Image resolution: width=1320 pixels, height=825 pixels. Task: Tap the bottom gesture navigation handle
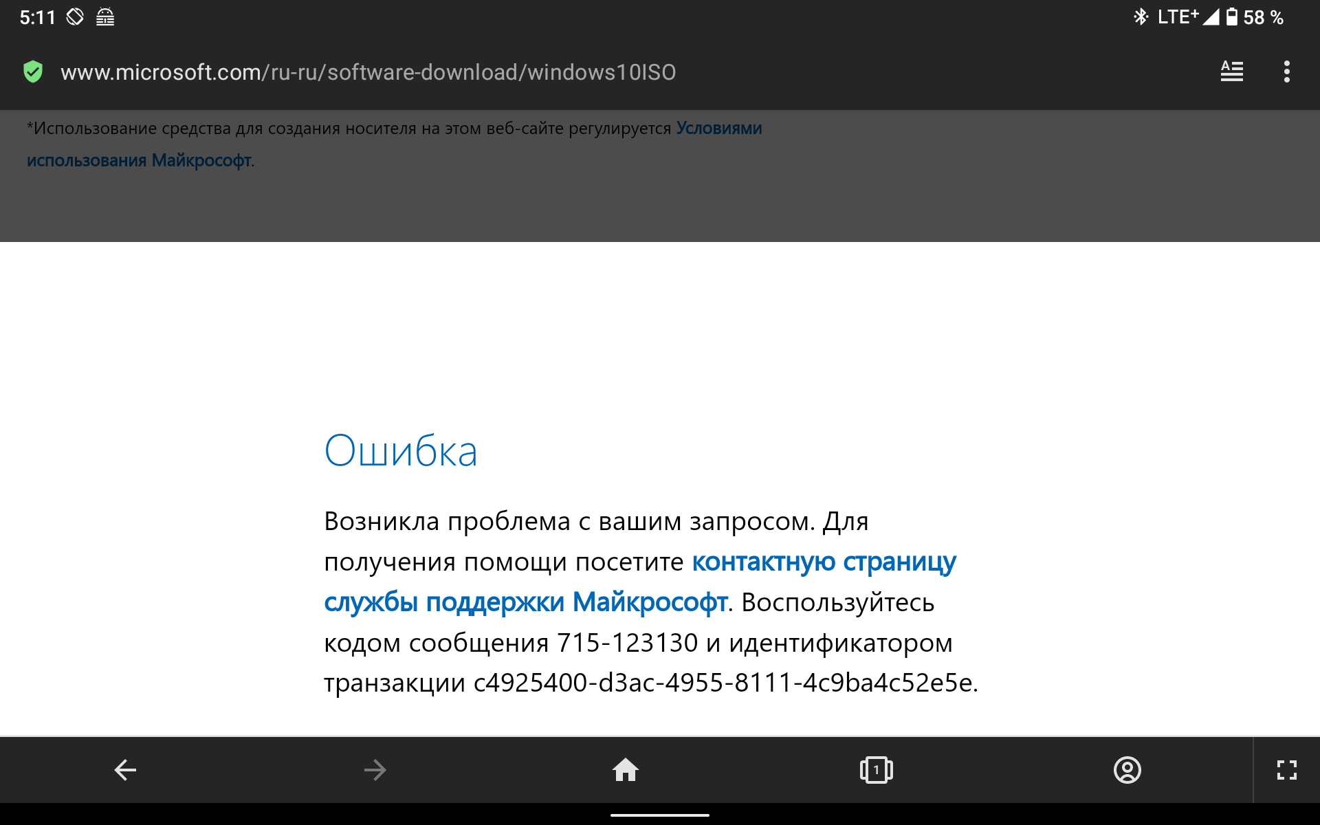click(659, 815)
